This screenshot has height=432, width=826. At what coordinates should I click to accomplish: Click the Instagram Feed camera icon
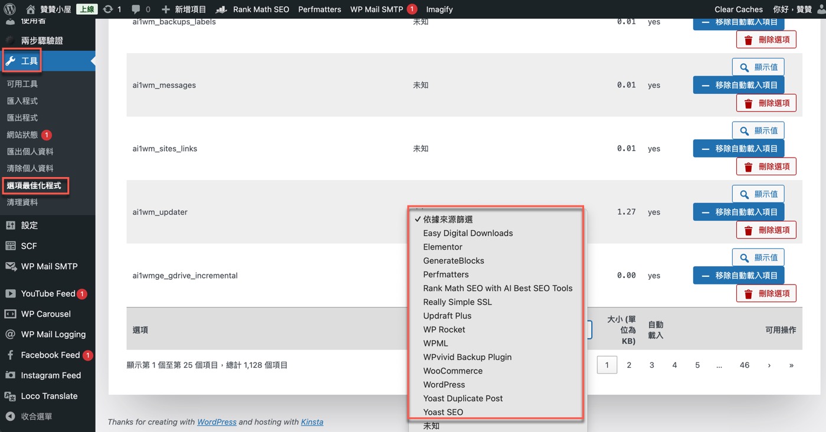click(x=10, y=375)
